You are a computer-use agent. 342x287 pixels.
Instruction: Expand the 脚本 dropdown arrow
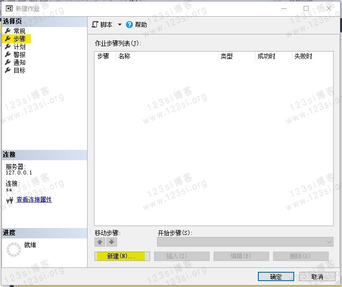[x=120, y=25]
